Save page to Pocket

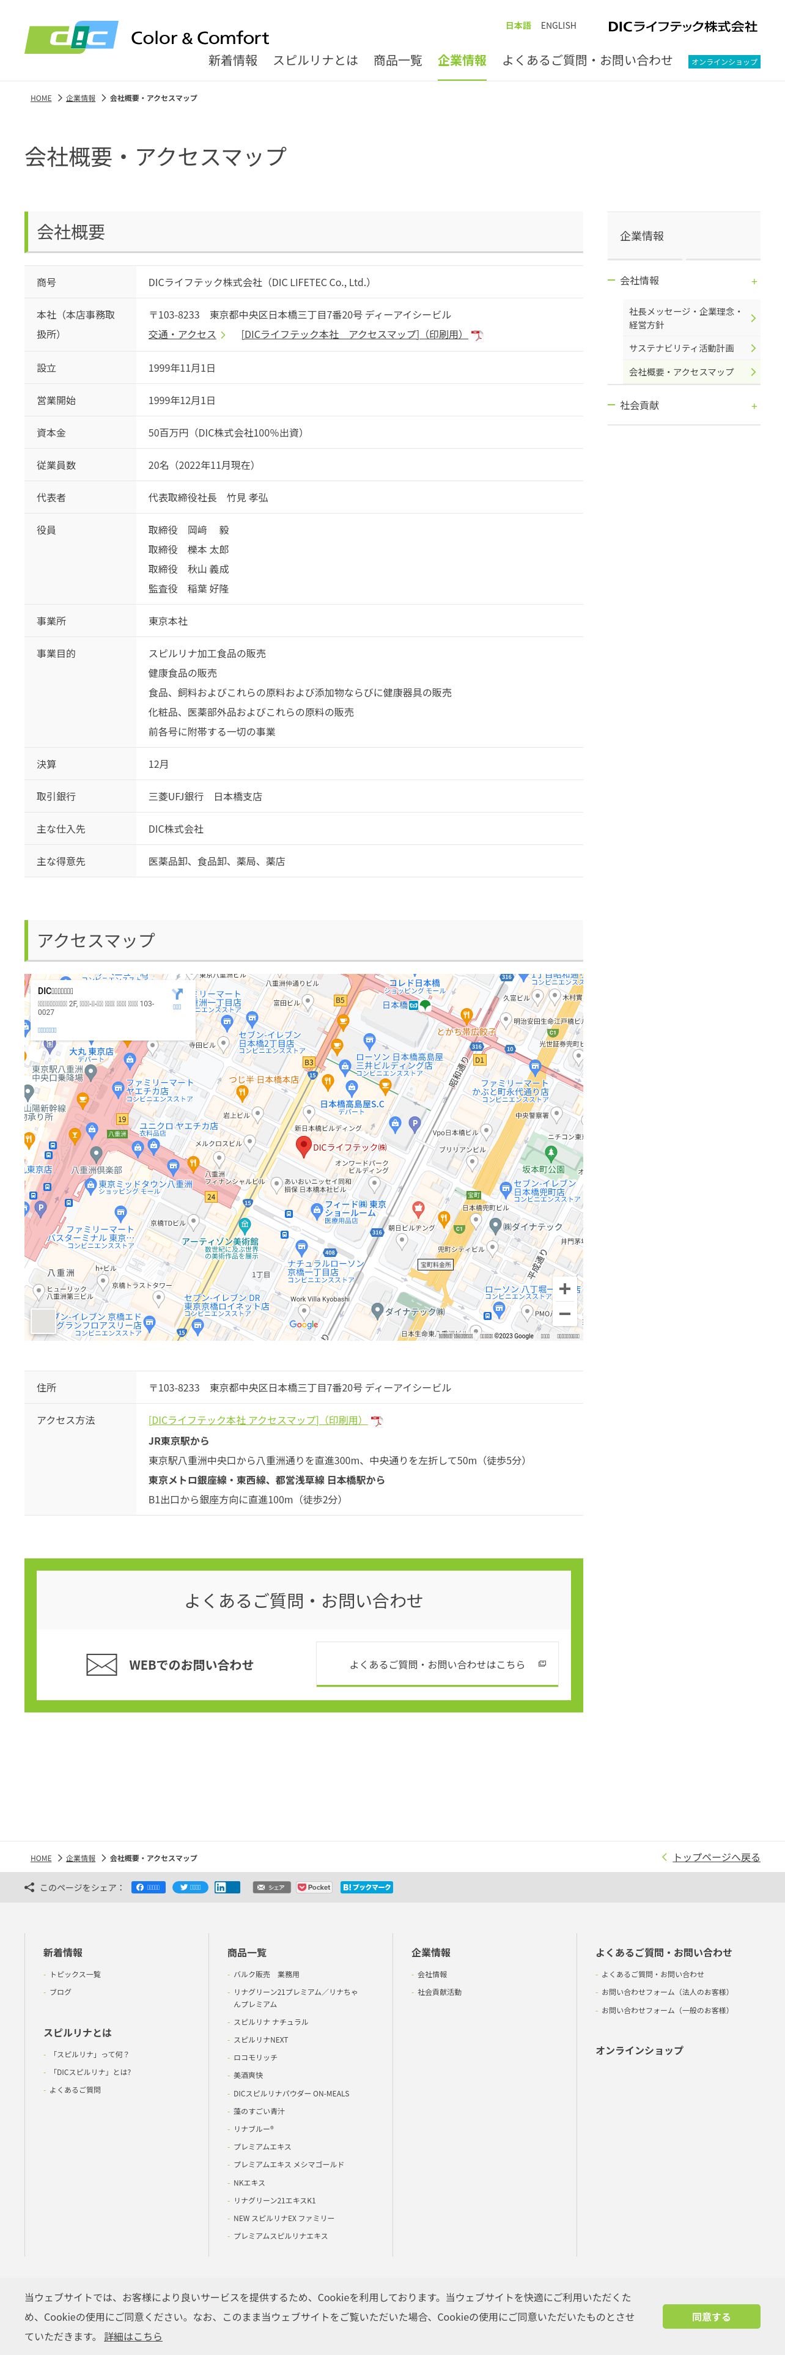[314, 1887]
